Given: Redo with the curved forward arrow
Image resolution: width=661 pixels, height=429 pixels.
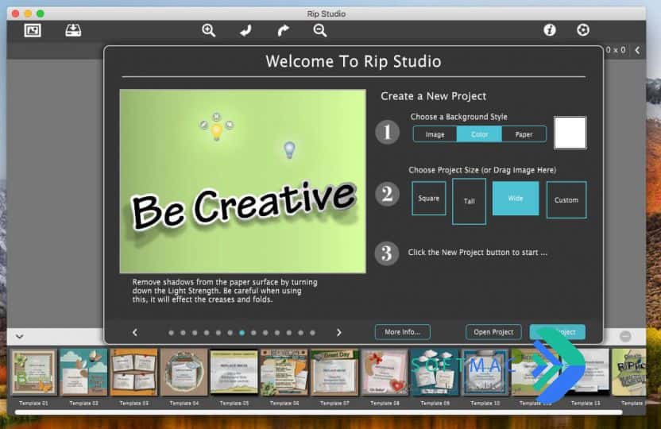Looking at the screenshot, I should [x=284, y=30].
